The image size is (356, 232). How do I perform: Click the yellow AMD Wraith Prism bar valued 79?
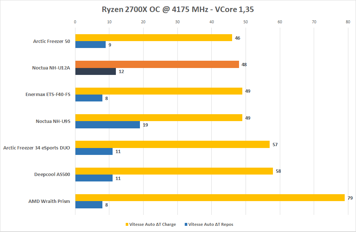click(210, 197)
